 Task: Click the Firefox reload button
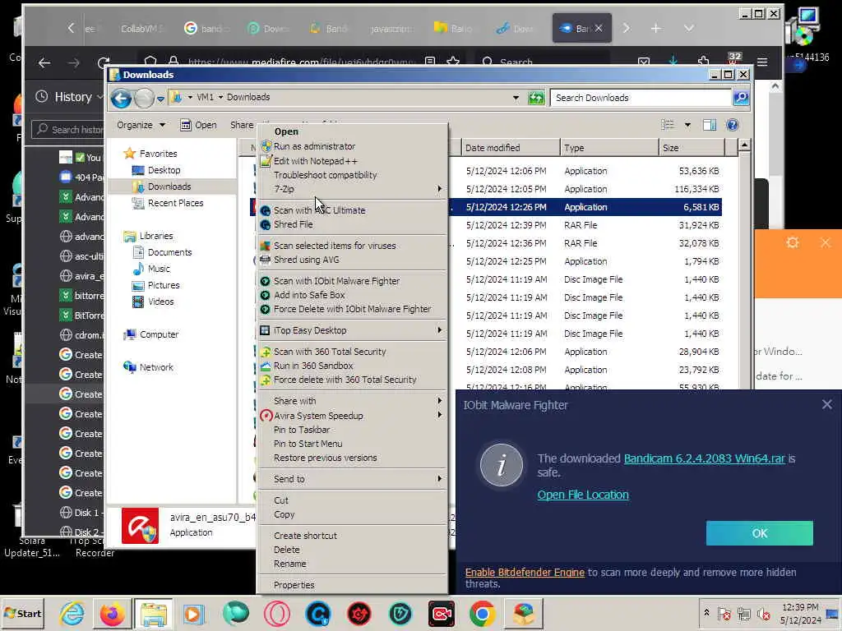pos(104,62)
